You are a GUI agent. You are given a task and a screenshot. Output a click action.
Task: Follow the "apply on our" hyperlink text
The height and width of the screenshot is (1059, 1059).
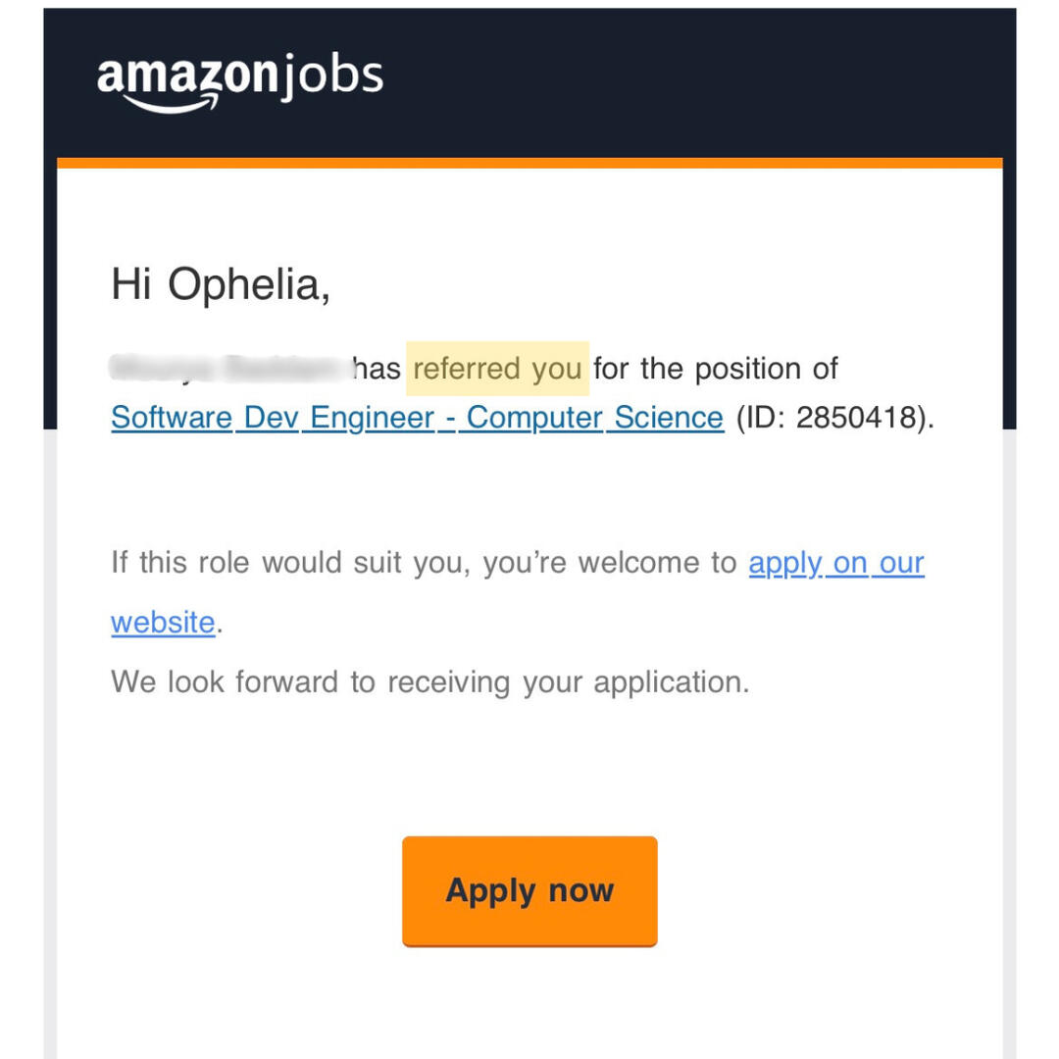836,563
